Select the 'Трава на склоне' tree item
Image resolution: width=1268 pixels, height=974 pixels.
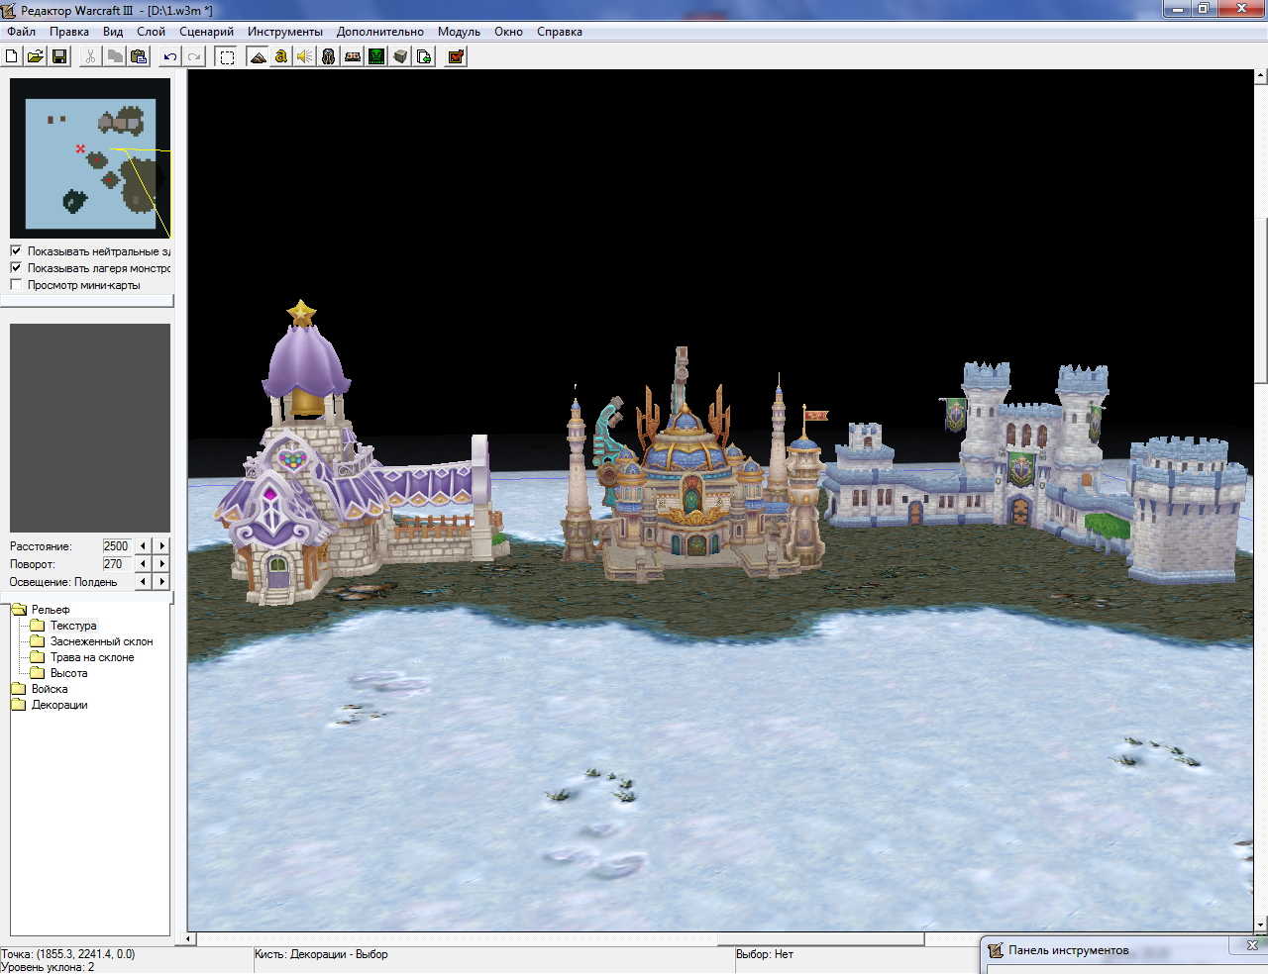[92, 657]
